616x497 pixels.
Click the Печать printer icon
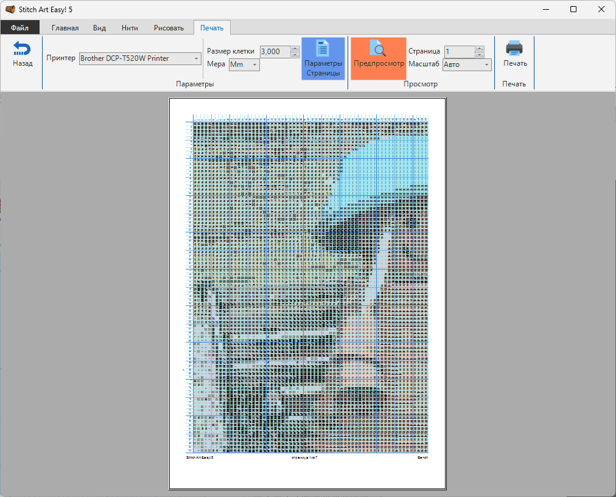coord(514,48)
